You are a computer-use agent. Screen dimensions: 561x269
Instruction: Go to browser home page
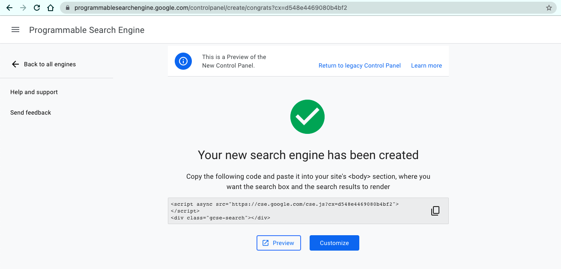(x=50, y=7)
